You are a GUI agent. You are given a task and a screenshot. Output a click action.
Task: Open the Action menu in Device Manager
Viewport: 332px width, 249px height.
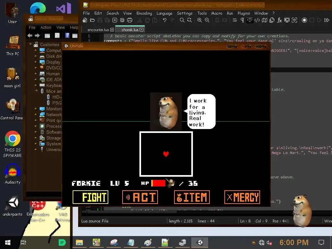click(x=46, y=28)
